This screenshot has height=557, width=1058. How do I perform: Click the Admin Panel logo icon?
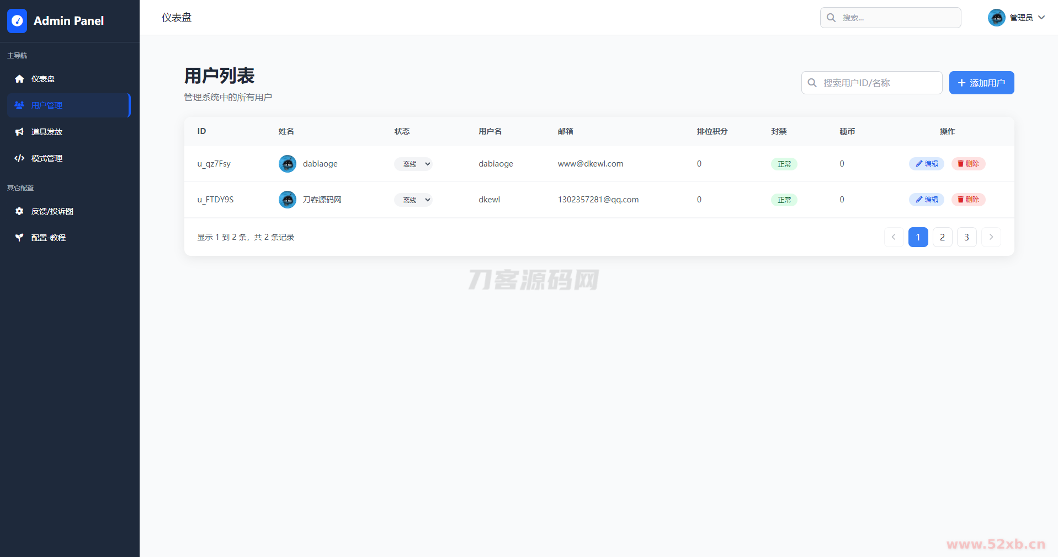17,21
